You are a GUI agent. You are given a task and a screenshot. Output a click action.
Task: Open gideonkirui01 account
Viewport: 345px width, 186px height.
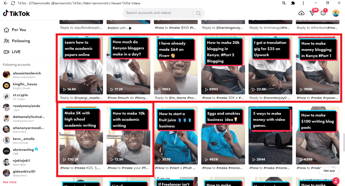19,173
